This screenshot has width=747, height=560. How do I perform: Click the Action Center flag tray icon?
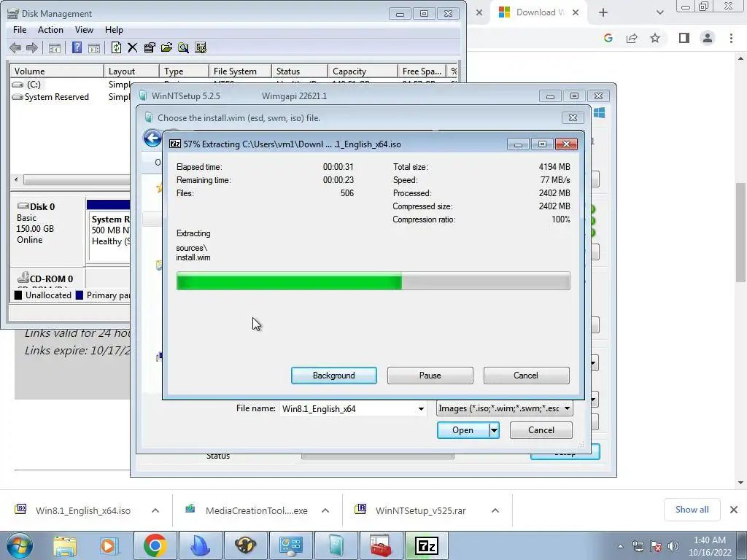(656, 546)
